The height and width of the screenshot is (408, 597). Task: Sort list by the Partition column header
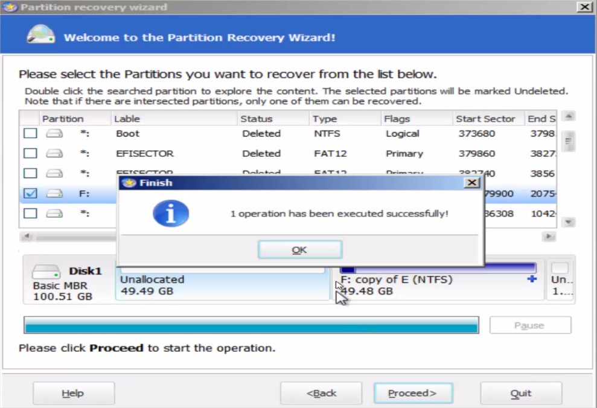point(75,119)
